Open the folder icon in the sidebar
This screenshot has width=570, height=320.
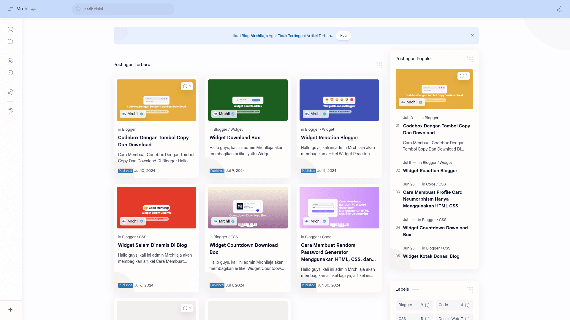click(x=10, y=41)
